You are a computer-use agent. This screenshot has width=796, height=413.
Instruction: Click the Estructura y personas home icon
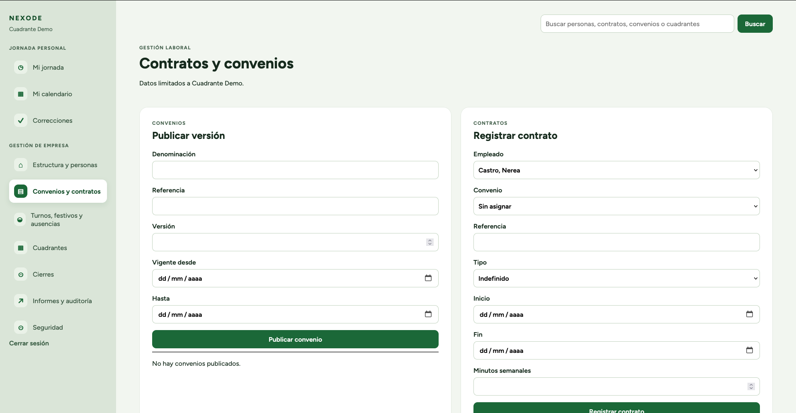point(21,165)
